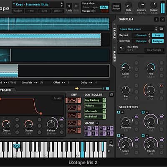Solo Sample 4 with the S button
Image resolution: width=167 pixels, height=167 pixels.
[156, 19]
